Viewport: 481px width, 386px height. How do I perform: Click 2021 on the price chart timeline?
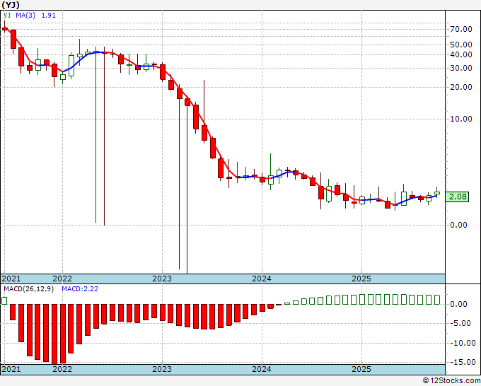pos(11,279)
